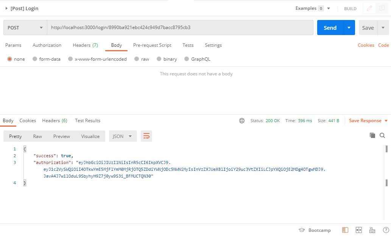The height and width of the screenshot is (236, 391).
Task: Open the Code link
Action: click(383, 45)
